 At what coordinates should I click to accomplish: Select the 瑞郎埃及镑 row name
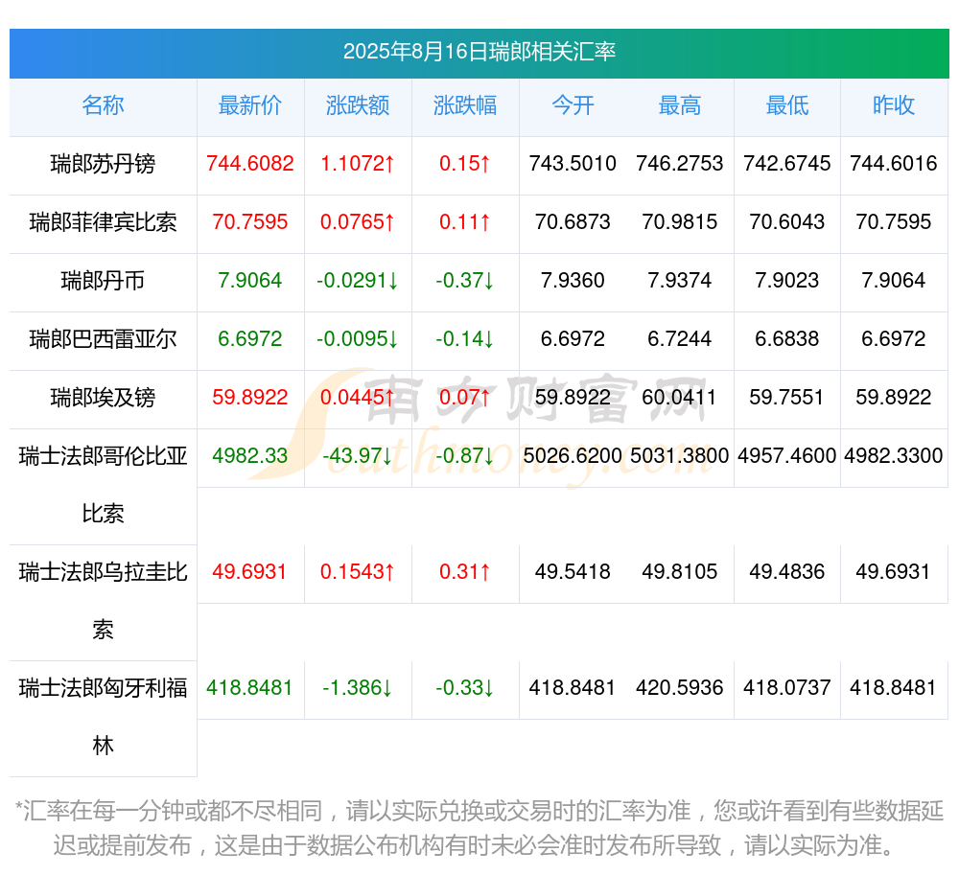103,397
